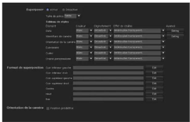Viewport: 190px width, 122px height.
Task: Open Effet de chaîne for Chaîne personnalisée
Action: click(x=139, y=59)
